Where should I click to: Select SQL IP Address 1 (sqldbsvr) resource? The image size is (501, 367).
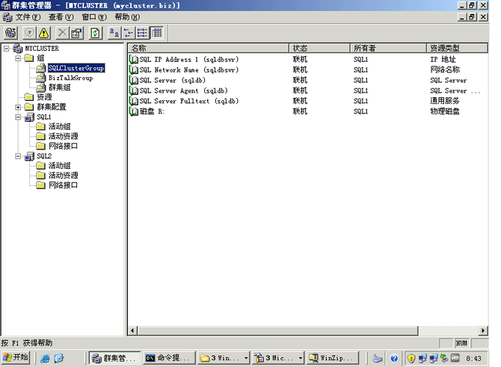point(189,59)
